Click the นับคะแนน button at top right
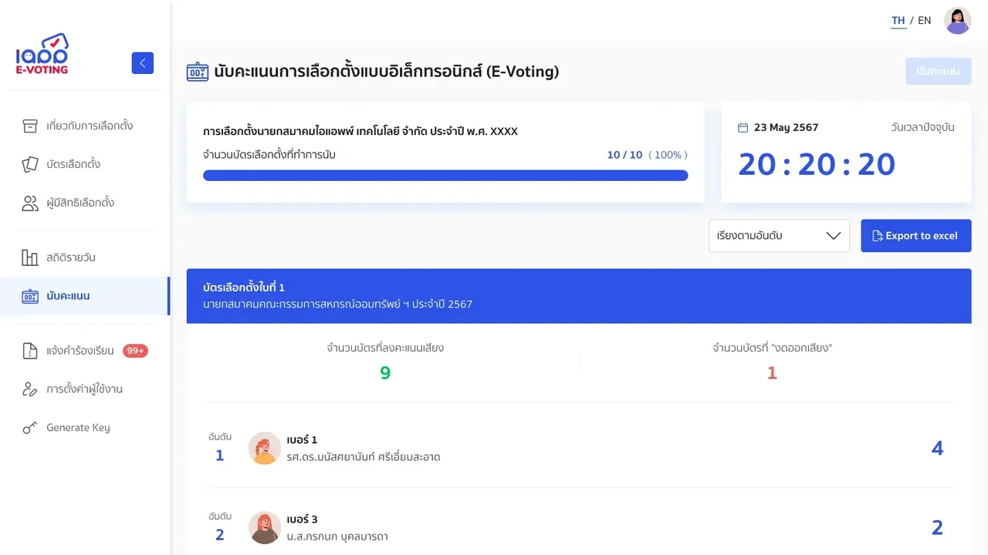This screenshot has width=988, height=555. pos(939,71)
